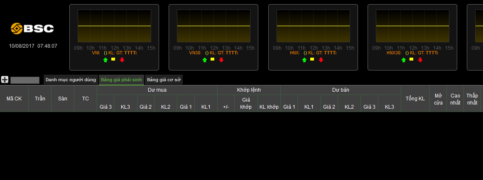The width and height of the screenshot is (483, 180).
Task: Click the yellow square under VN30 chart
Action: pos(213,59)
